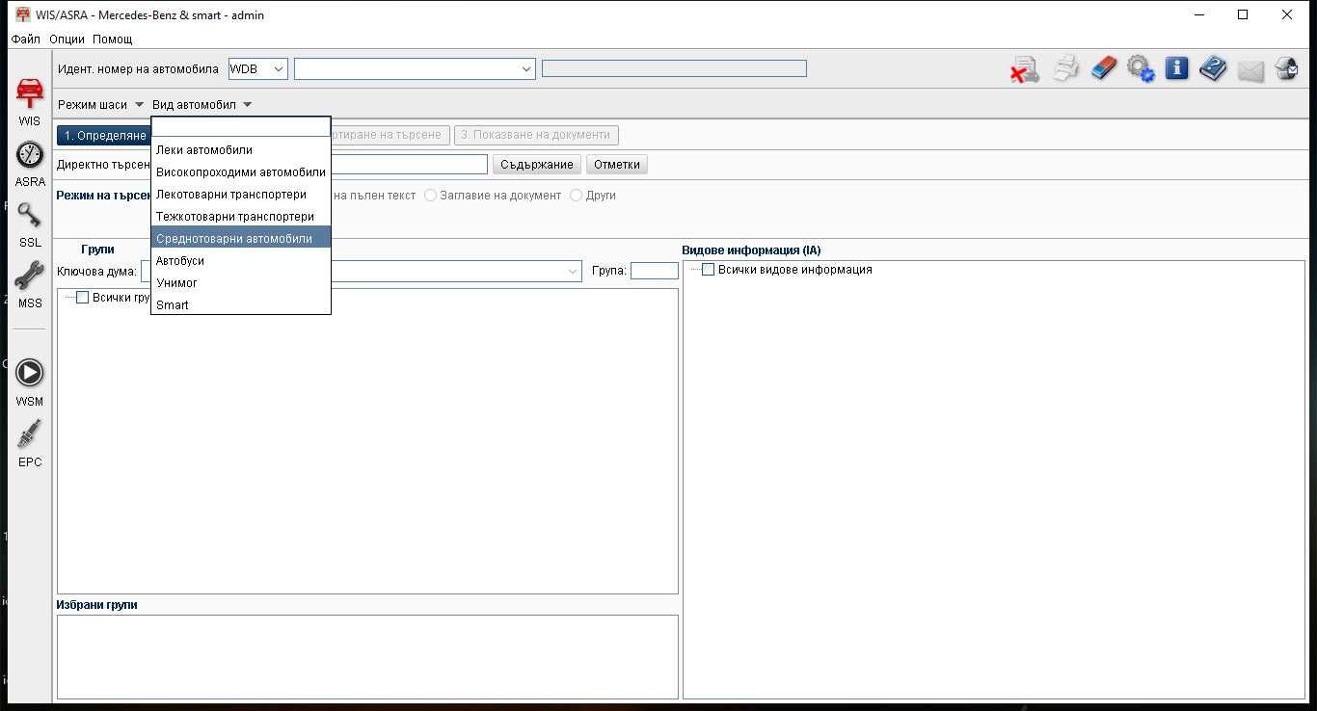Click the direct search text field
Image resolution: width=1317 pixels, height=711 pixels.
[x=409, y=165]
